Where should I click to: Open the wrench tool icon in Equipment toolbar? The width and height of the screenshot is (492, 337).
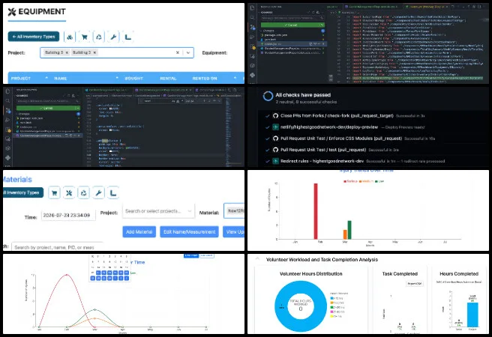pyautogui.click(x=113, y=37)
